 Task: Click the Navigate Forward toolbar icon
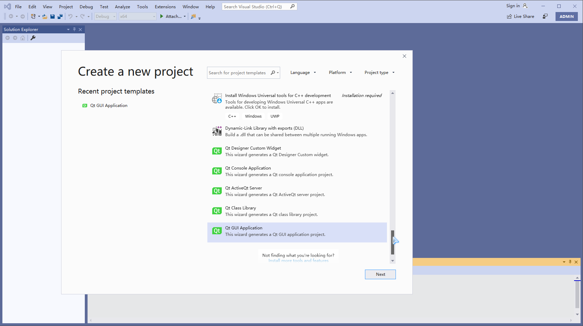coord(23,16)
